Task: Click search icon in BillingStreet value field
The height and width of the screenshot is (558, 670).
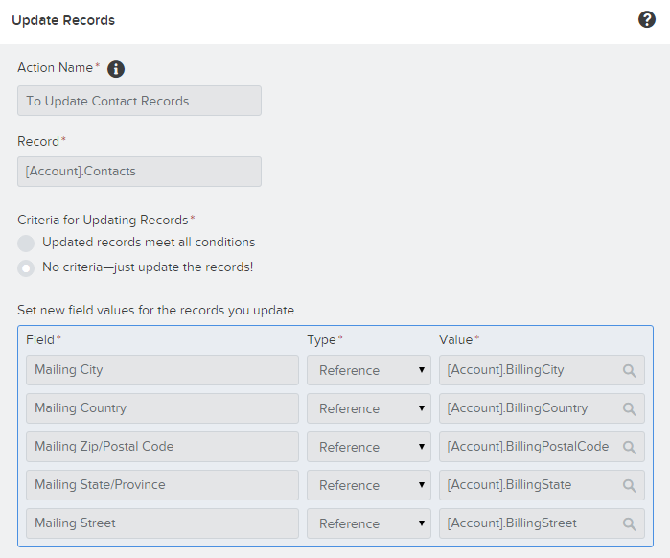Action: click(x=630, y=523)
